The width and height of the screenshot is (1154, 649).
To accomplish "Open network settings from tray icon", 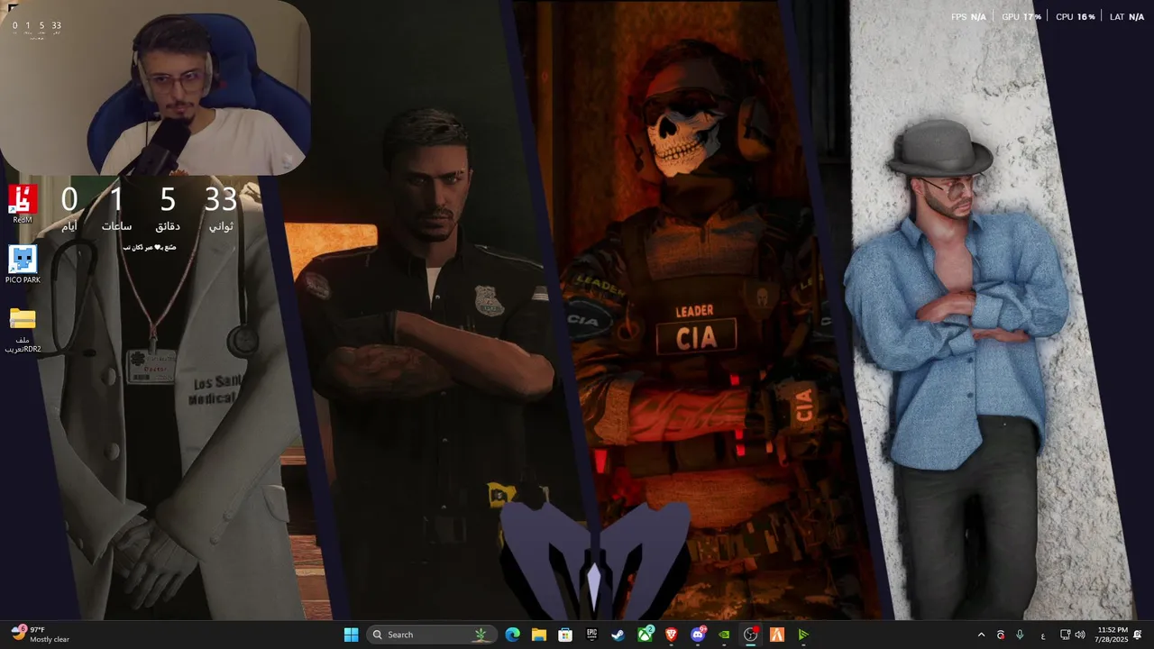I will (1065, 635).
